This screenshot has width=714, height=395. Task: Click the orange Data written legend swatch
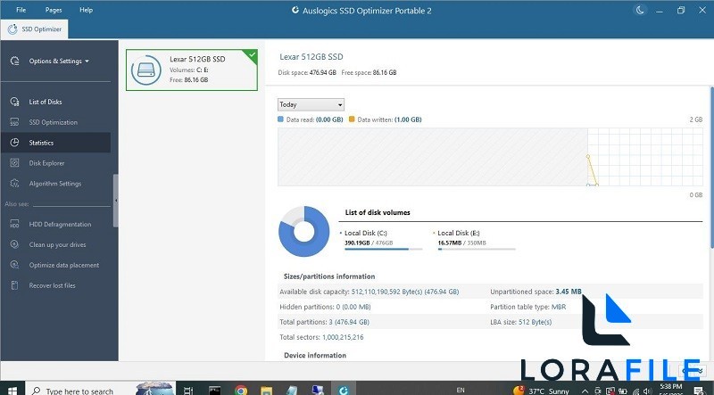(x=352, y=119)
